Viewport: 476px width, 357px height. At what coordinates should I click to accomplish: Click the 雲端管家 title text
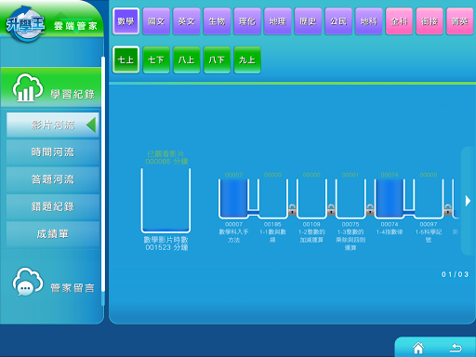[x=75, y=26]
